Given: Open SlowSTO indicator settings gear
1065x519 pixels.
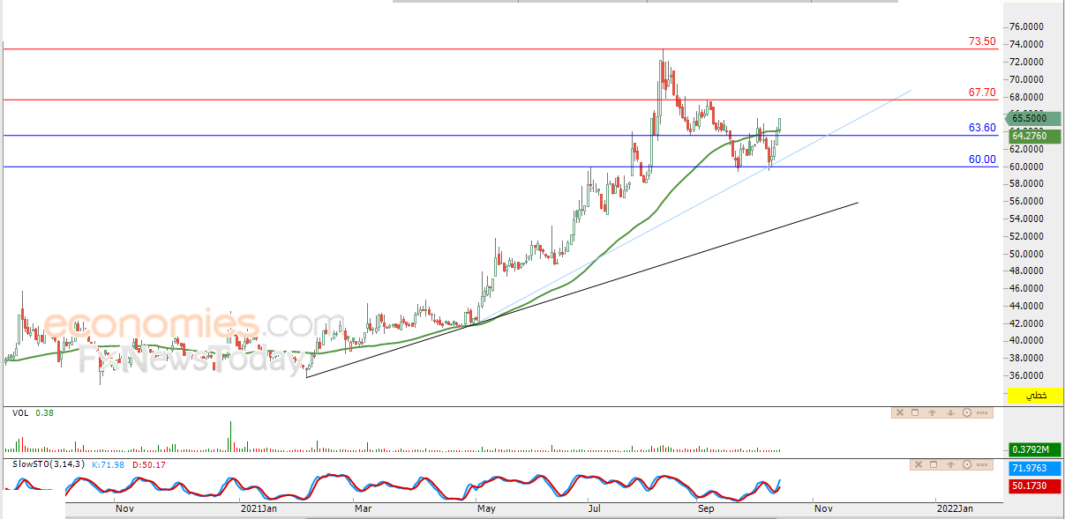Looking at the screenshot, I should pos(967,464).
